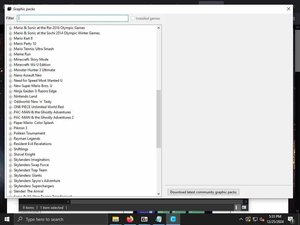
Task: Select PAC-MAN & the Ghostly Adventures 2
Action: [44, 117]
